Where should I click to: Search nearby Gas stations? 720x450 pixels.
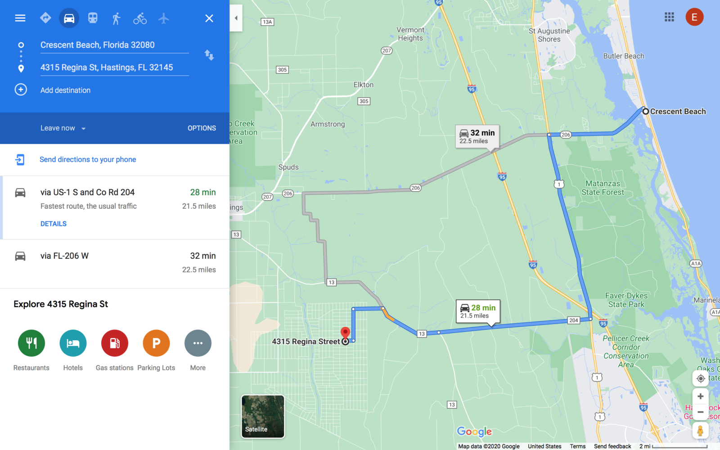(x=115, y=351)
